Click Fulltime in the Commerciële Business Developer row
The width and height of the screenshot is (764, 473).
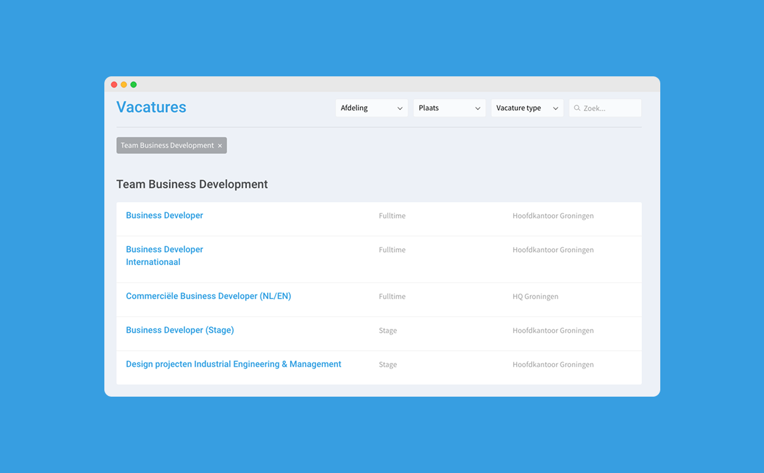coord(392,297)
